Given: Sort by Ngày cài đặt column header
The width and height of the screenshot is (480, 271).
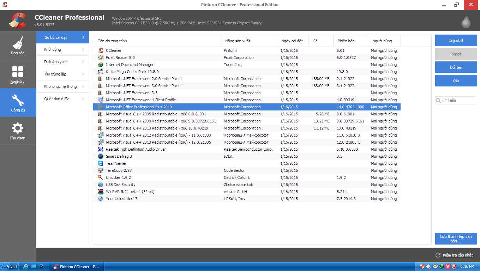Looking at the screenshot, I should pos(293,41).
